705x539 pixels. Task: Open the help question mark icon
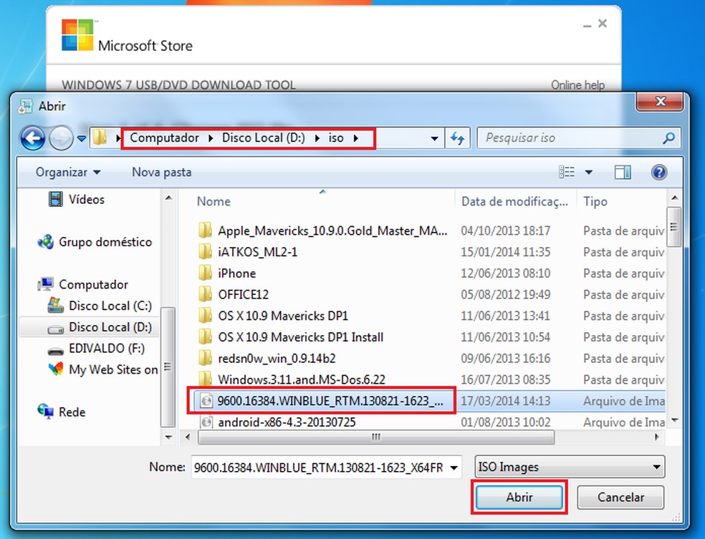coord(658,172)
